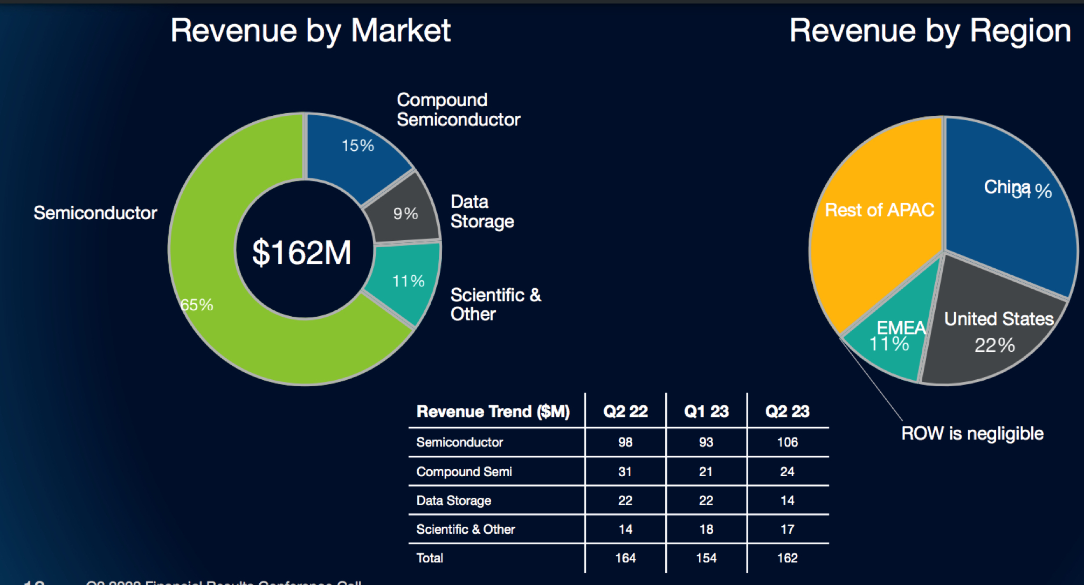
Task: Select Data Storage Q2 23 value "14"
Action: tap(788, 500)
